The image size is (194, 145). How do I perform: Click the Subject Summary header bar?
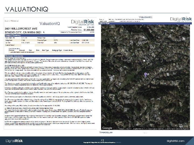(x=50, y=35)
